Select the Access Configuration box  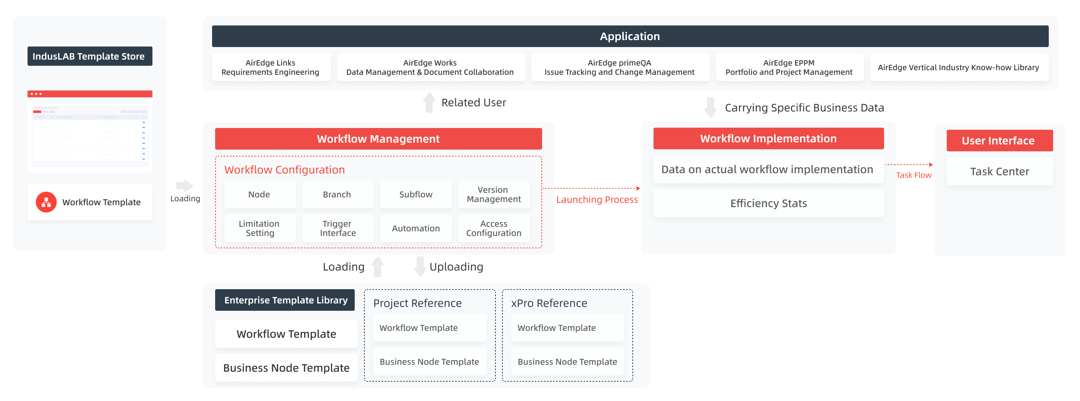click(x=494, y=228)
